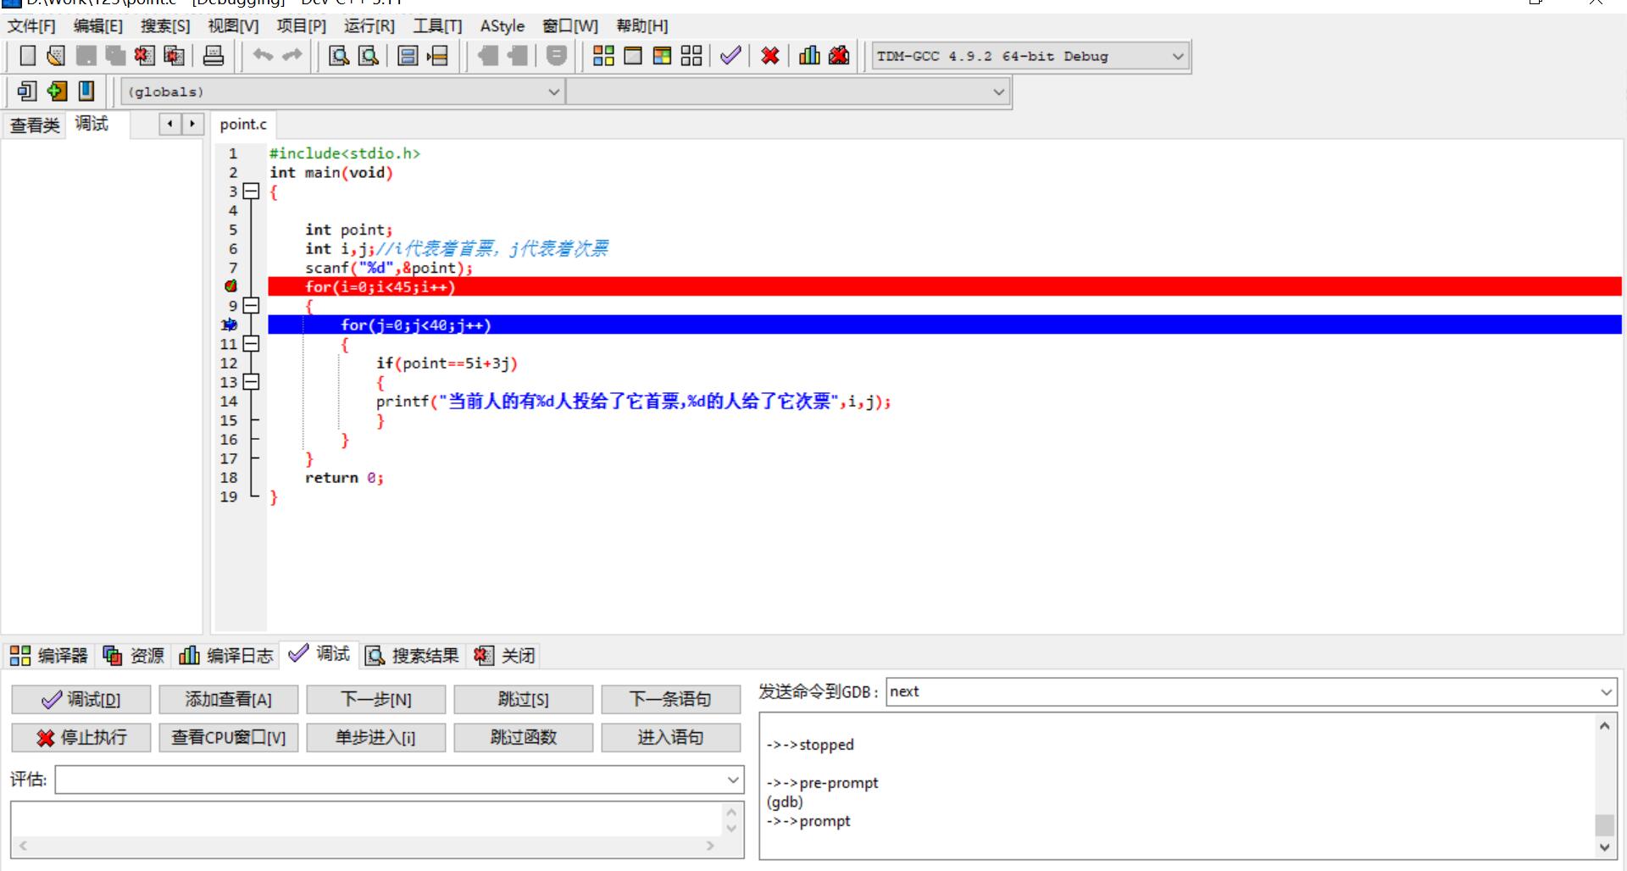Click the greyed shield-shaped toolbar icon
This screenshot has width=1627, height=871.
pos(557,56)
